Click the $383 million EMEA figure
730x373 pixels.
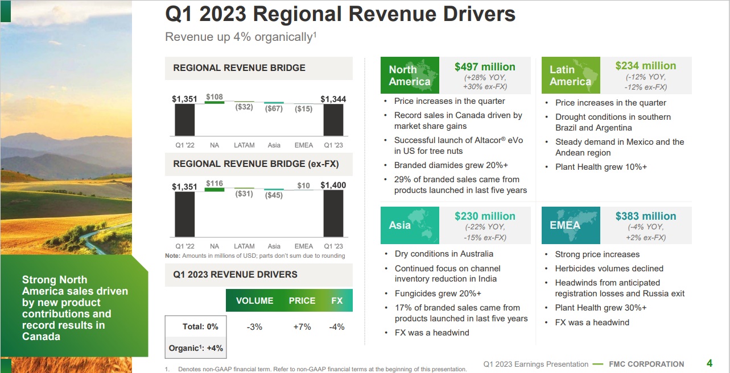coord(646,216)
